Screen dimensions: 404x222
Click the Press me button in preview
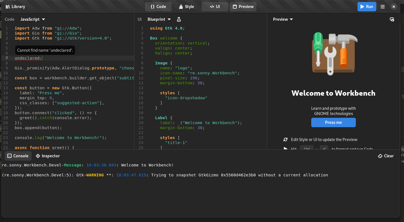(x=333, y=122)
